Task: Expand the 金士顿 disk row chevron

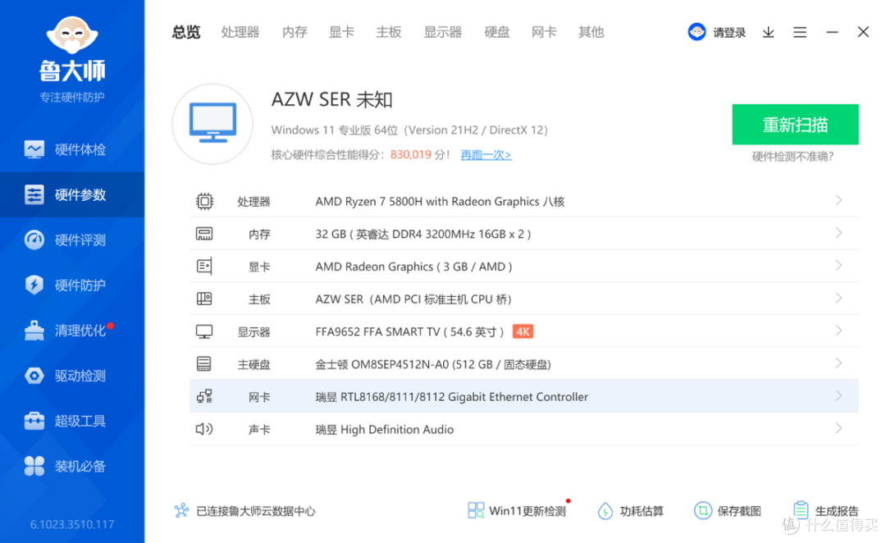Action: pyautogui.click(x=838, y=363)
